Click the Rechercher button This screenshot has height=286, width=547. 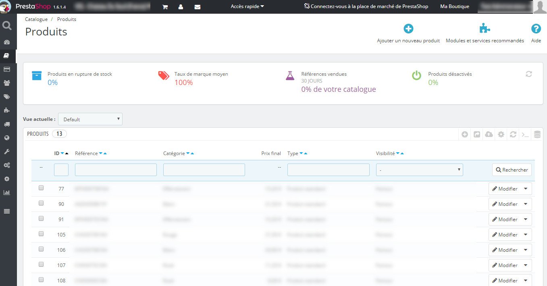512,170
